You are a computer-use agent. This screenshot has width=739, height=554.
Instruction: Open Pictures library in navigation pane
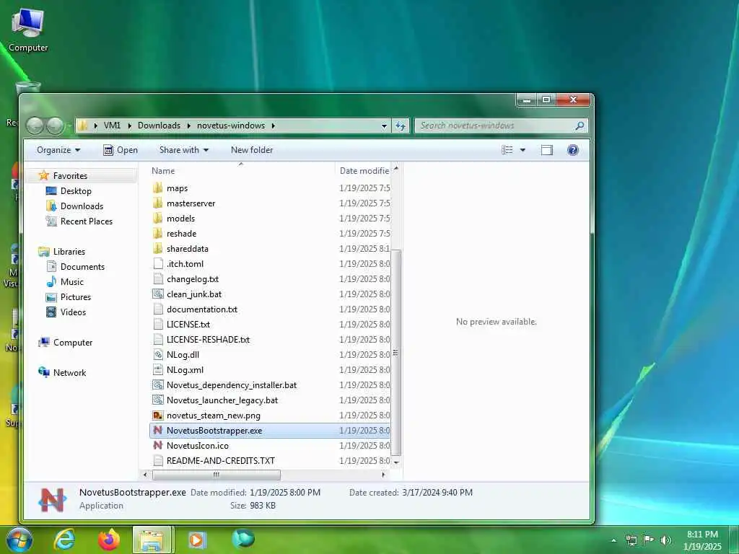tap(75, 296)
